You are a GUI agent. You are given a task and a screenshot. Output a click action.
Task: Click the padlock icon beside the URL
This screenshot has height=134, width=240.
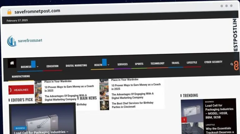pos(9,12)
